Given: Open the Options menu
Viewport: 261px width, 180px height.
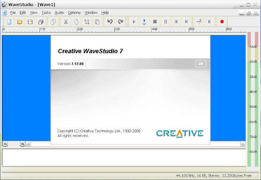Looking at the screenshot, I should (x=74, y=13).
